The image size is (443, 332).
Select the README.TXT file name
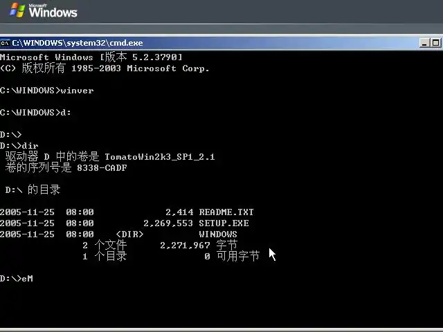pos(226,212)
